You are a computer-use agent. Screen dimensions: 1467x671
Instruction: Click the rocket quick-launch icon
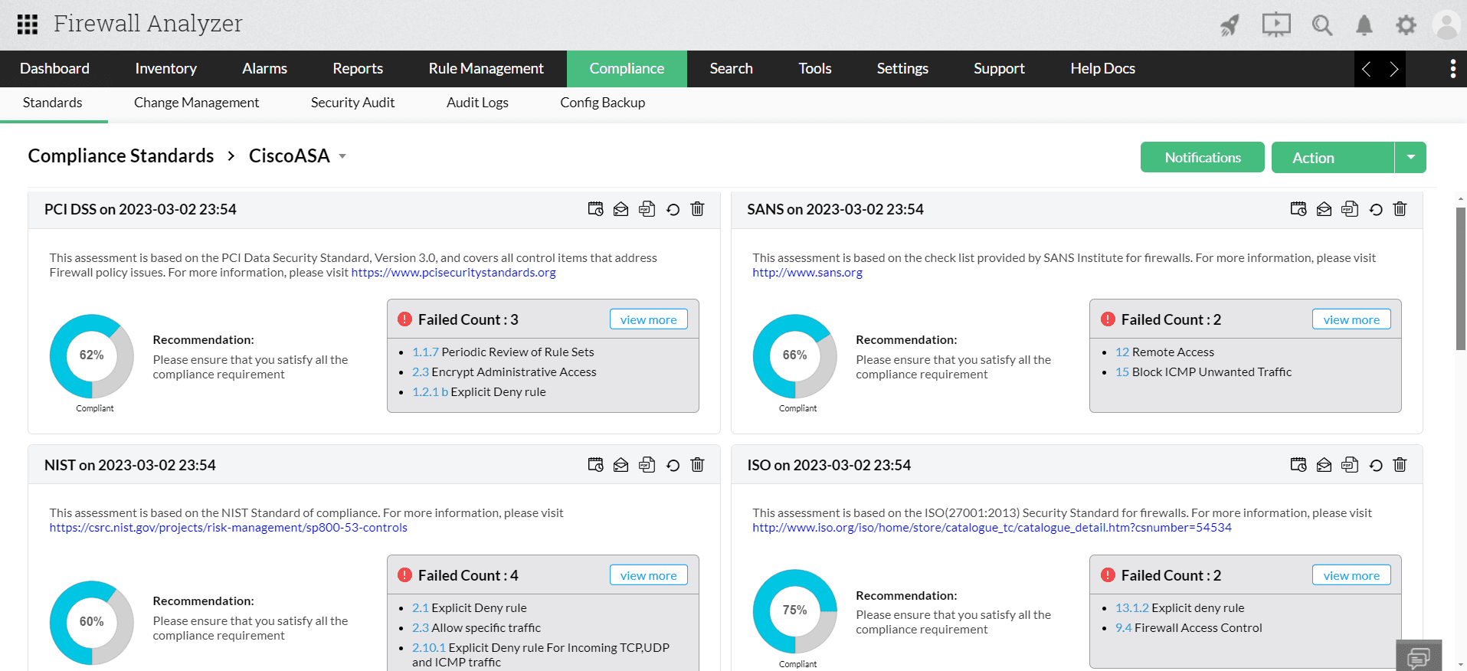coord(1230,25)
